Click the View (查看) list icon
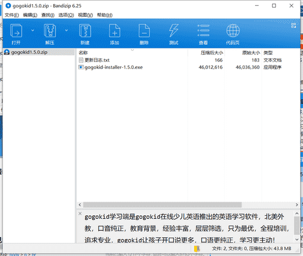 point(204,31)
